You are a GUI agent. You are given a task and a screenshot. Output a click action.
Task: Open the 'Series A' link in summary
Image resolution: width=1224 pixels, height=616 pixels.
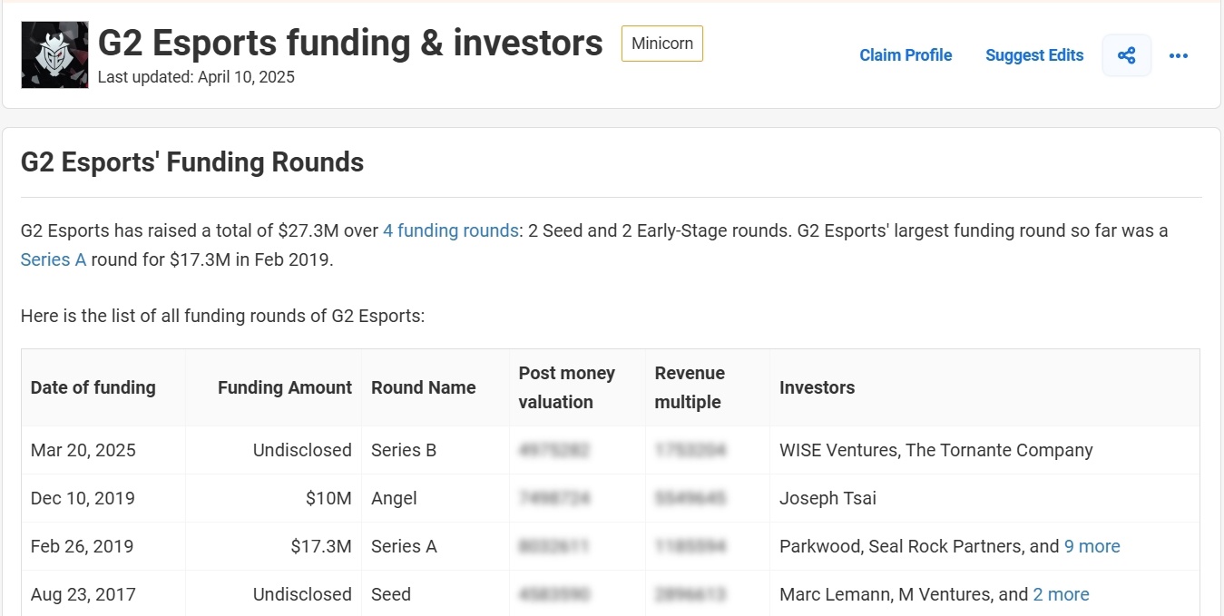[x=54, y=259]
